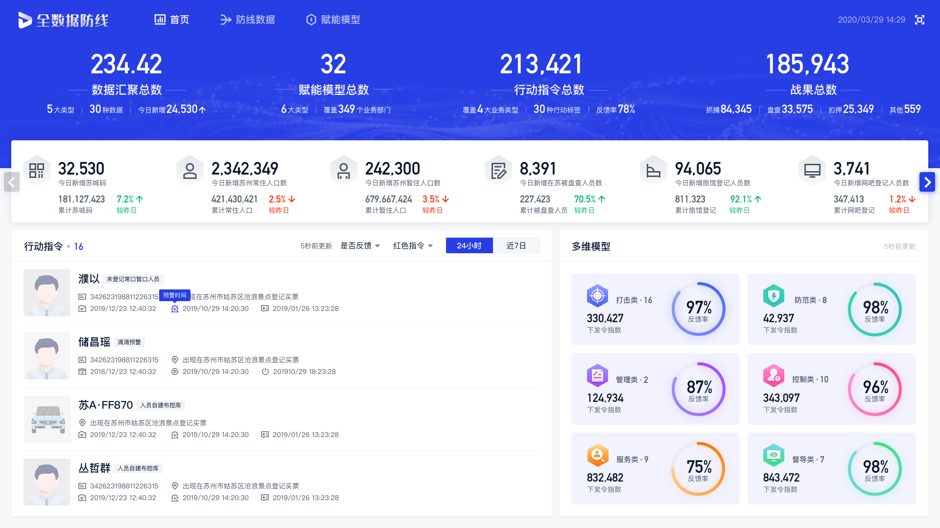This screenshot has width=940, height=528.
Task: Click the person icon for 暂住人口数
Action: 344,171
